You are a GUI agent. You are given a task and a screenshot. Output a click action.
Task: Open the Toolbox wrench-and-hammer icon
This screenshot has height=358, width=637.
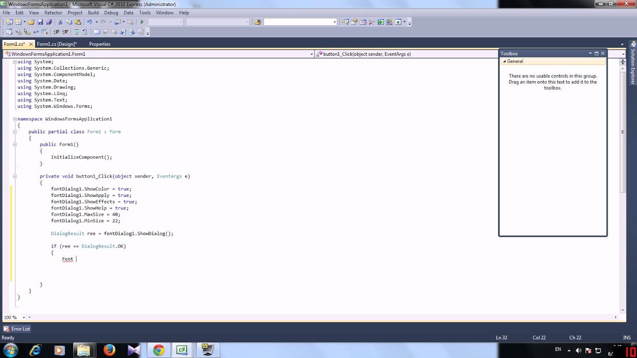372,22
